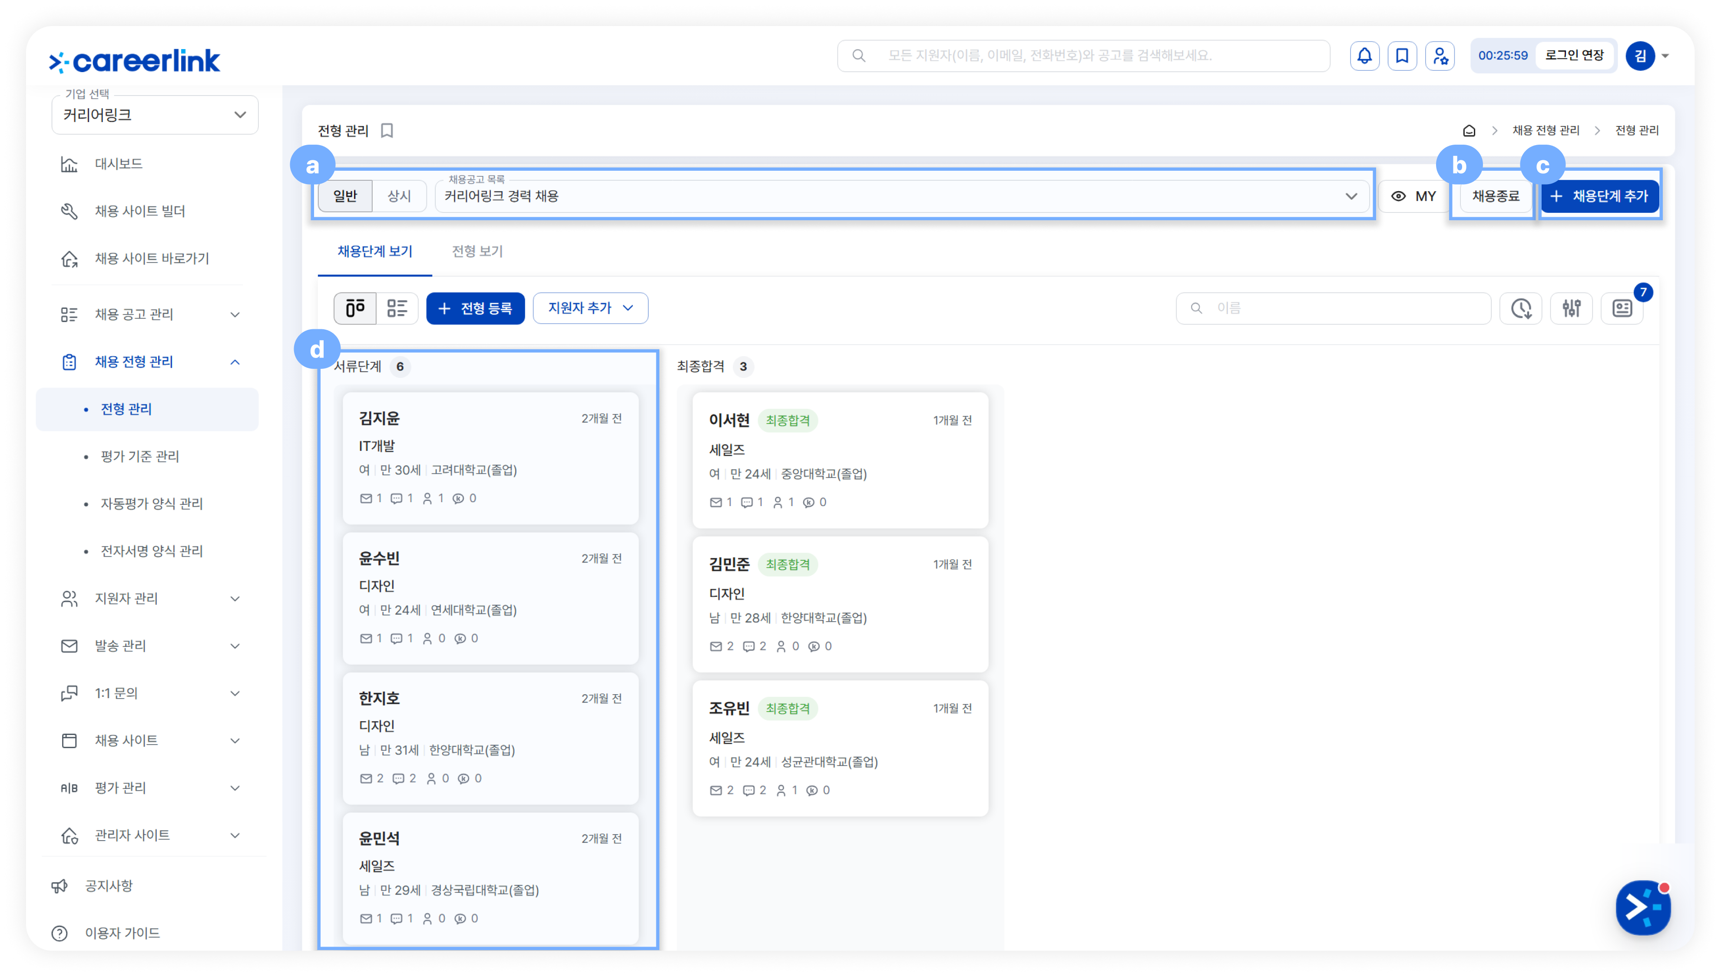Open the filter sliders icon
Viewport: 1721px width, 977px height.
point(1571,308)
